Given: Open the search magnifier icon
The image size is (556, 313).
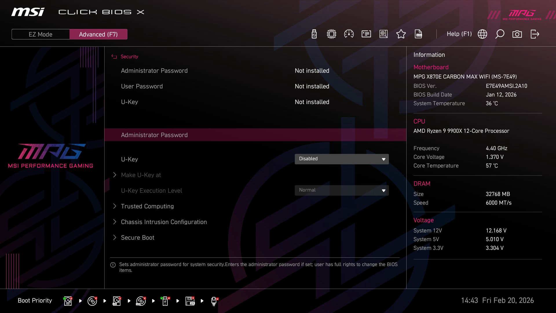Looking at the screenshot, I should point(500,34).
